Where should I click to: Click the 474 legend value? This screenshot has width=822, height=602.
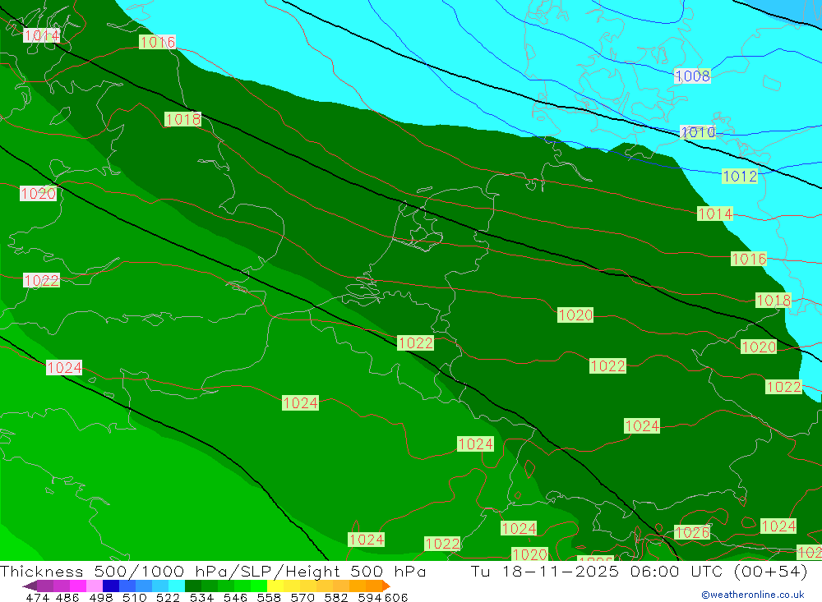coord(37,597)
